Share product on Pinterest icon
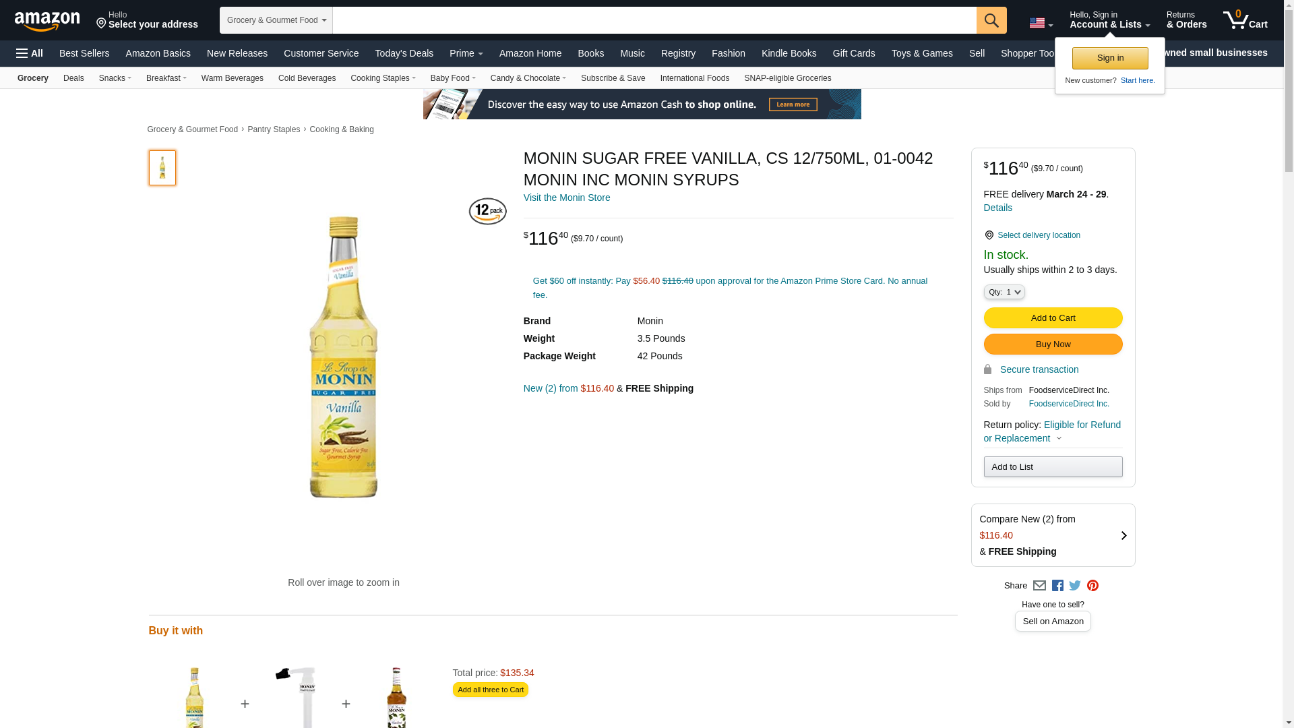Image resolution: width=1294 pixels, height=728 pixels. 1092,586
